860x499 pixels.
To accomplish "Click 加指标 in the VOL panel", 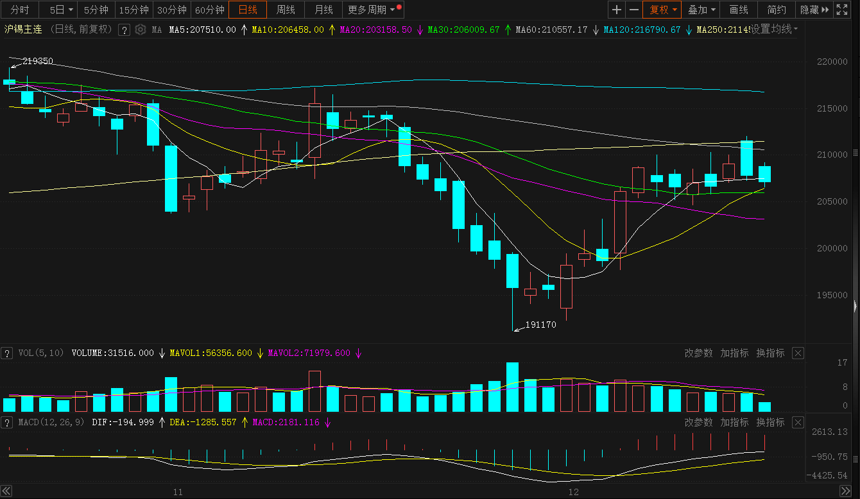I will click(x=734, y=353).
